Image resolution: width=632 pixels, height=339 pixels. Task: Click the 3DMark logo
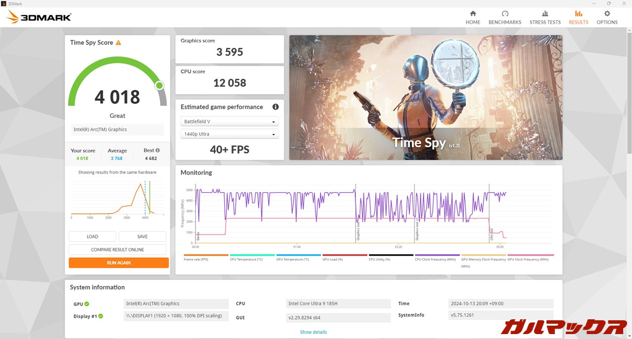pos(39,17)
